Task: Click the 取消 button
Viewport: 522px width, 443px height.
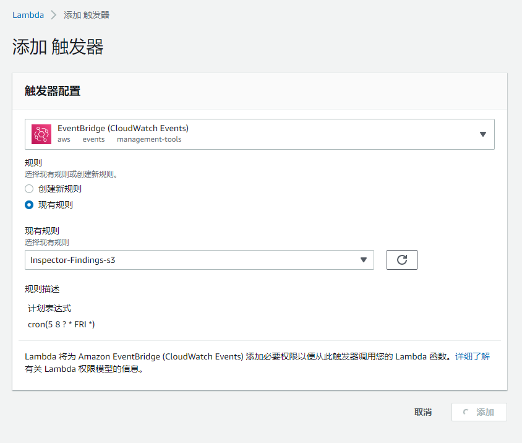Action: [x=422, y=412]
